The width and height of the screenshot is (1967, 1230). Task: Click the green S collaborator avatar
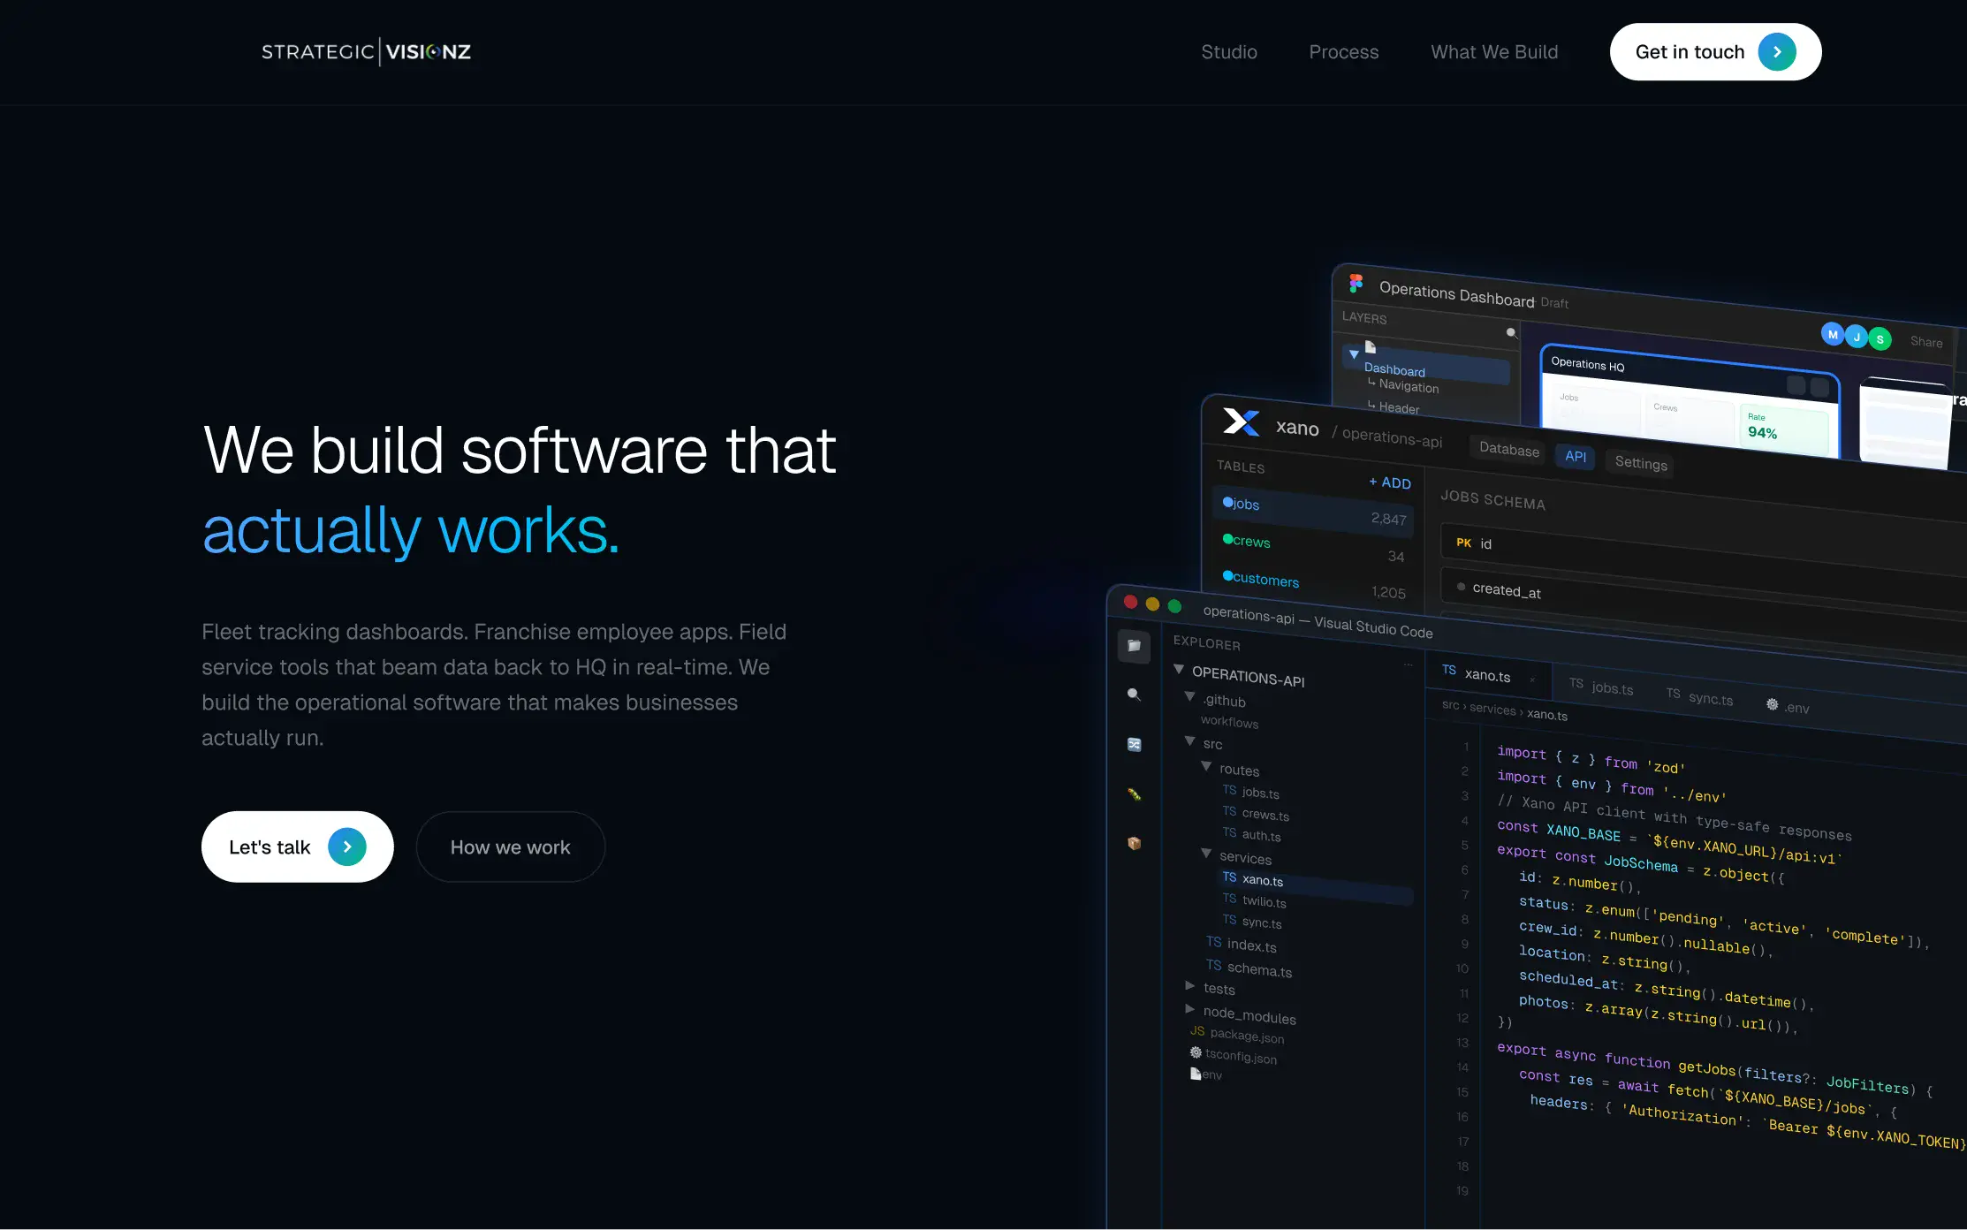1880,338
